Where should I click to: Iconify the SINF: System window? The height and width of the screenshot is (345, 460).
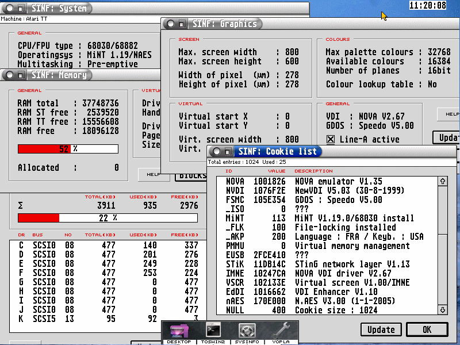click(20, 8)
